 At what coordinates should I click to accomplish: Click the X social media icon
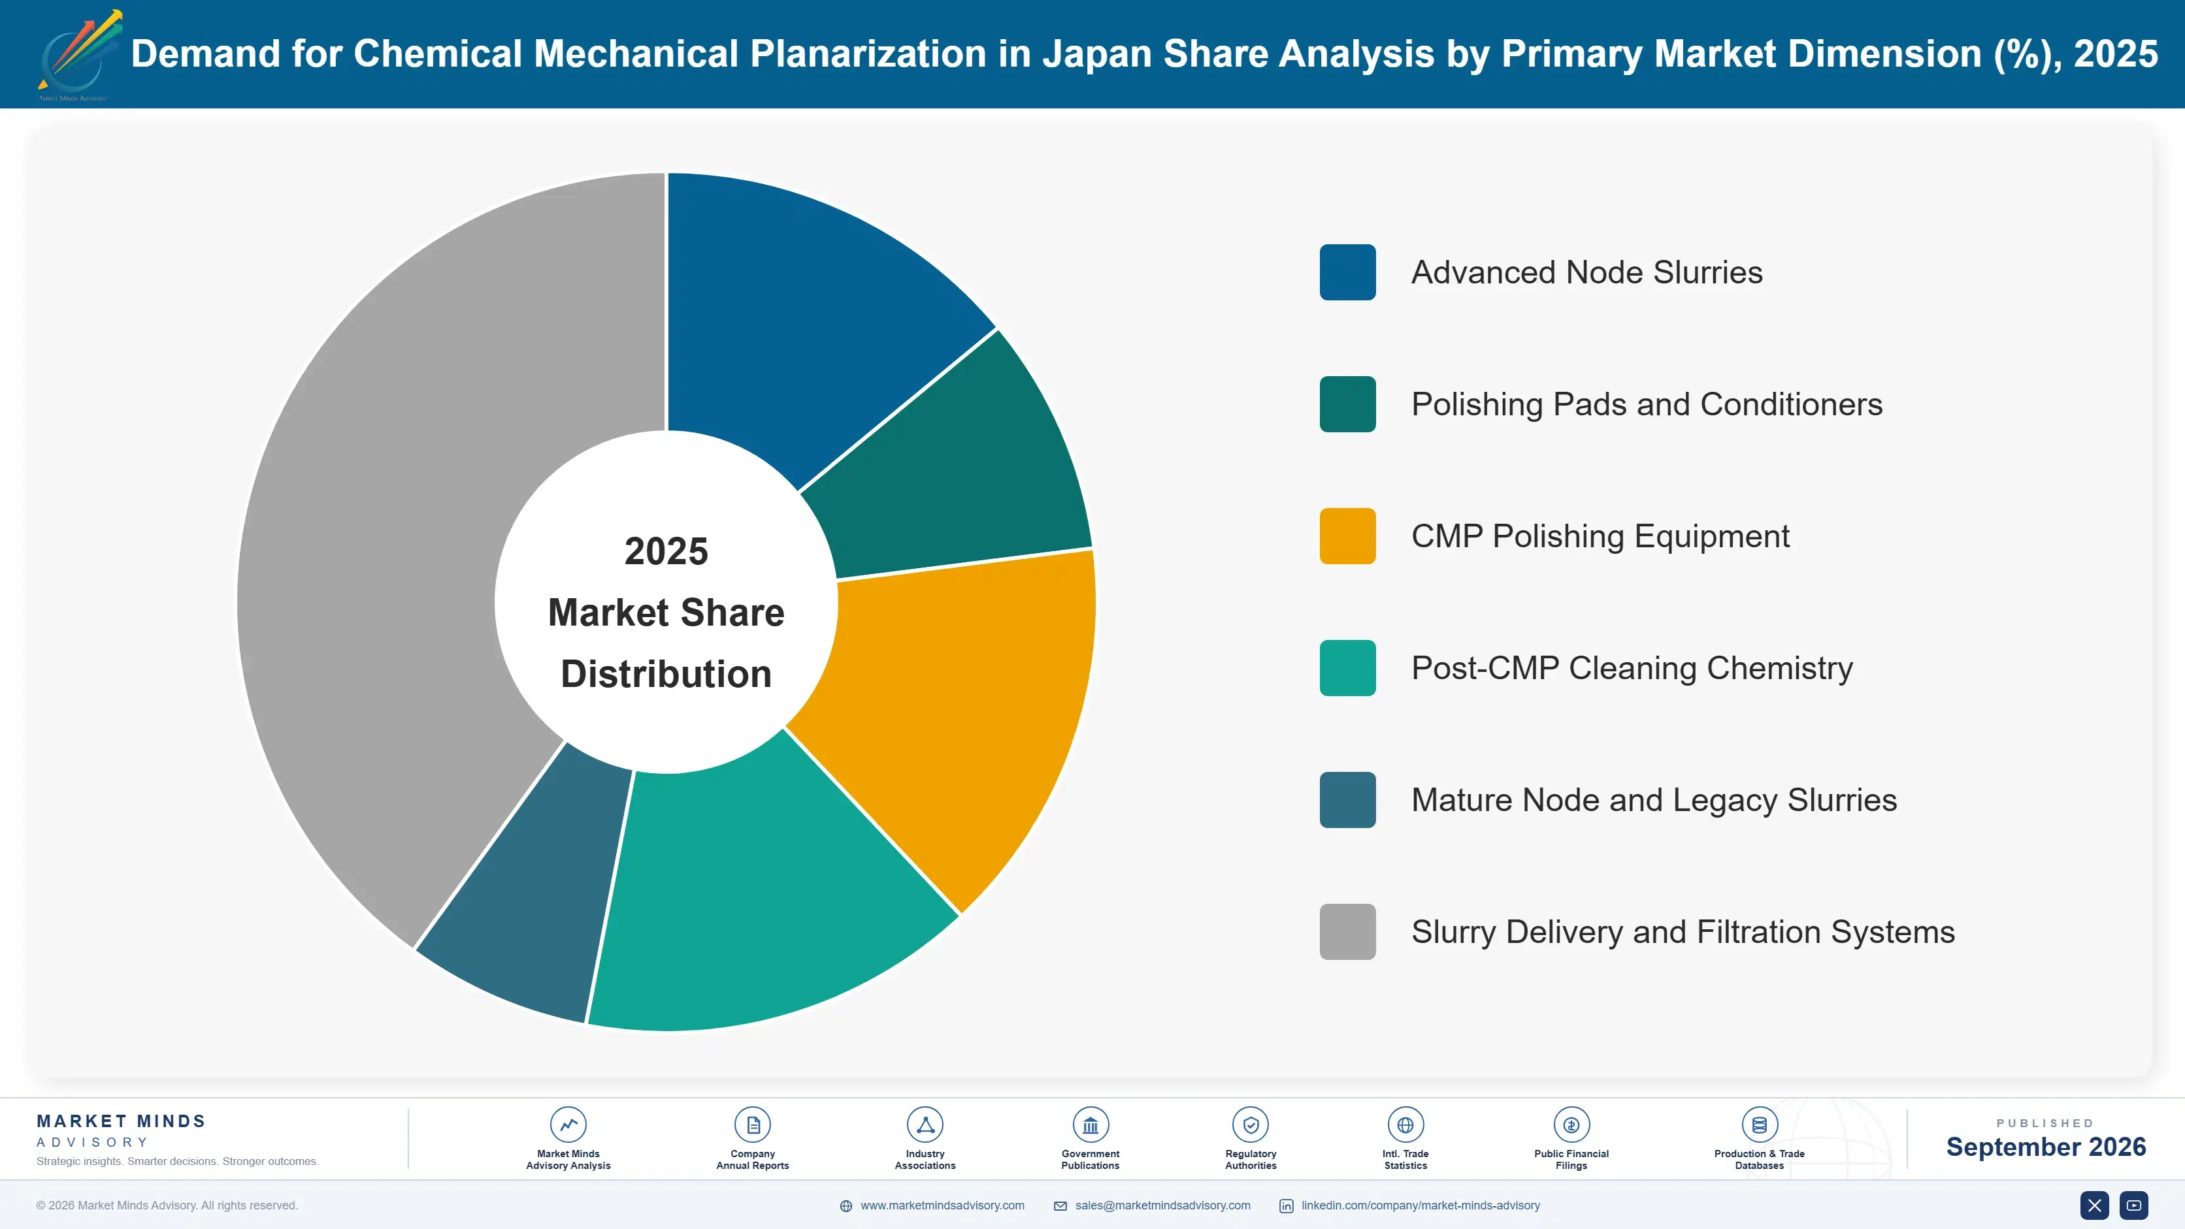[x=2094, y=1205]
